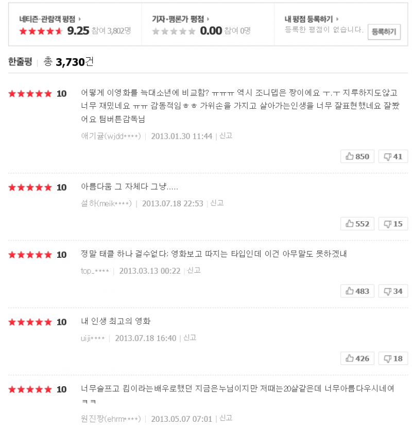The width and height of the screenshot is (412, 429).
Task: Upvote the review with 483 likes
Action: 358,291
